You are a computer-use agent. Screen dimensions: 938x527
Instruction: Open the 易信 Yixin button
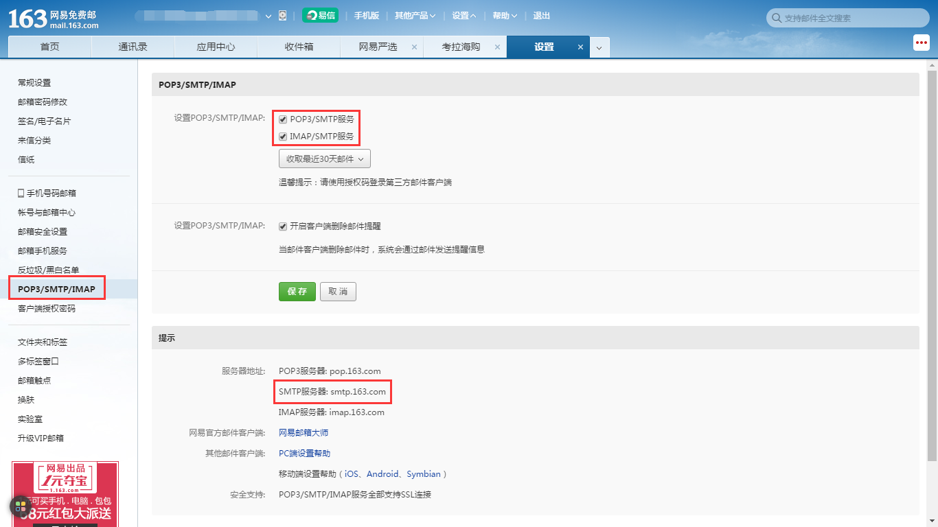coord(320,16)
